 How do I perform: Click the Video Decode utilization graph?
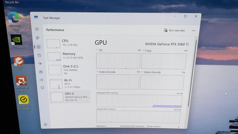pos(162,82)
